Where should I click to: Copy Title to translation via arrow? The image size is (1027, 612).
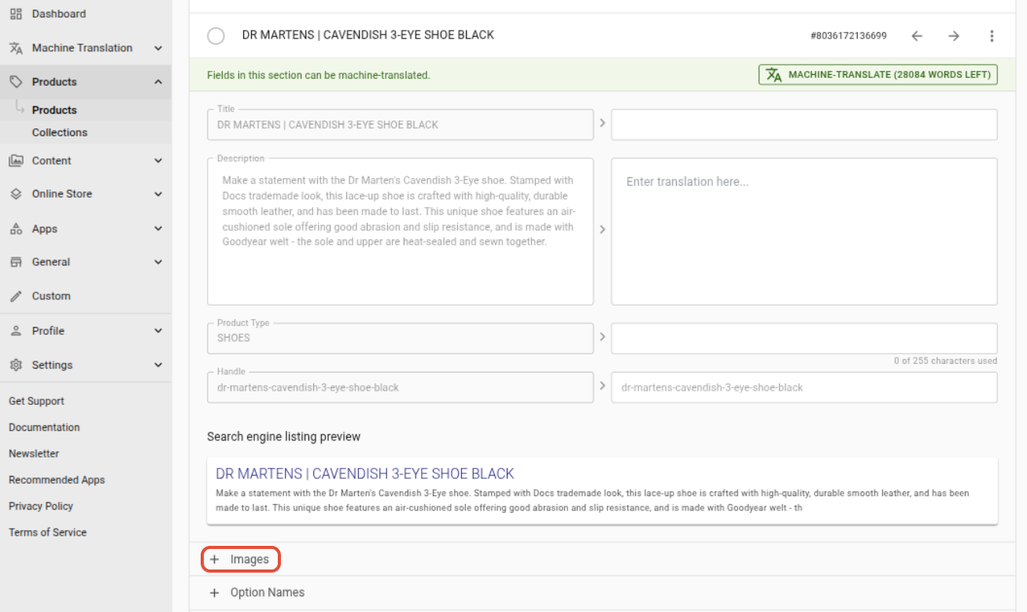point(603,124)
